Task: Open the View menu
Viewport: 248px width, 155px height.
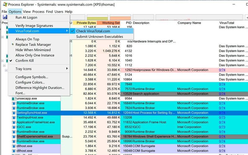Action: click(x=27, y=12)
